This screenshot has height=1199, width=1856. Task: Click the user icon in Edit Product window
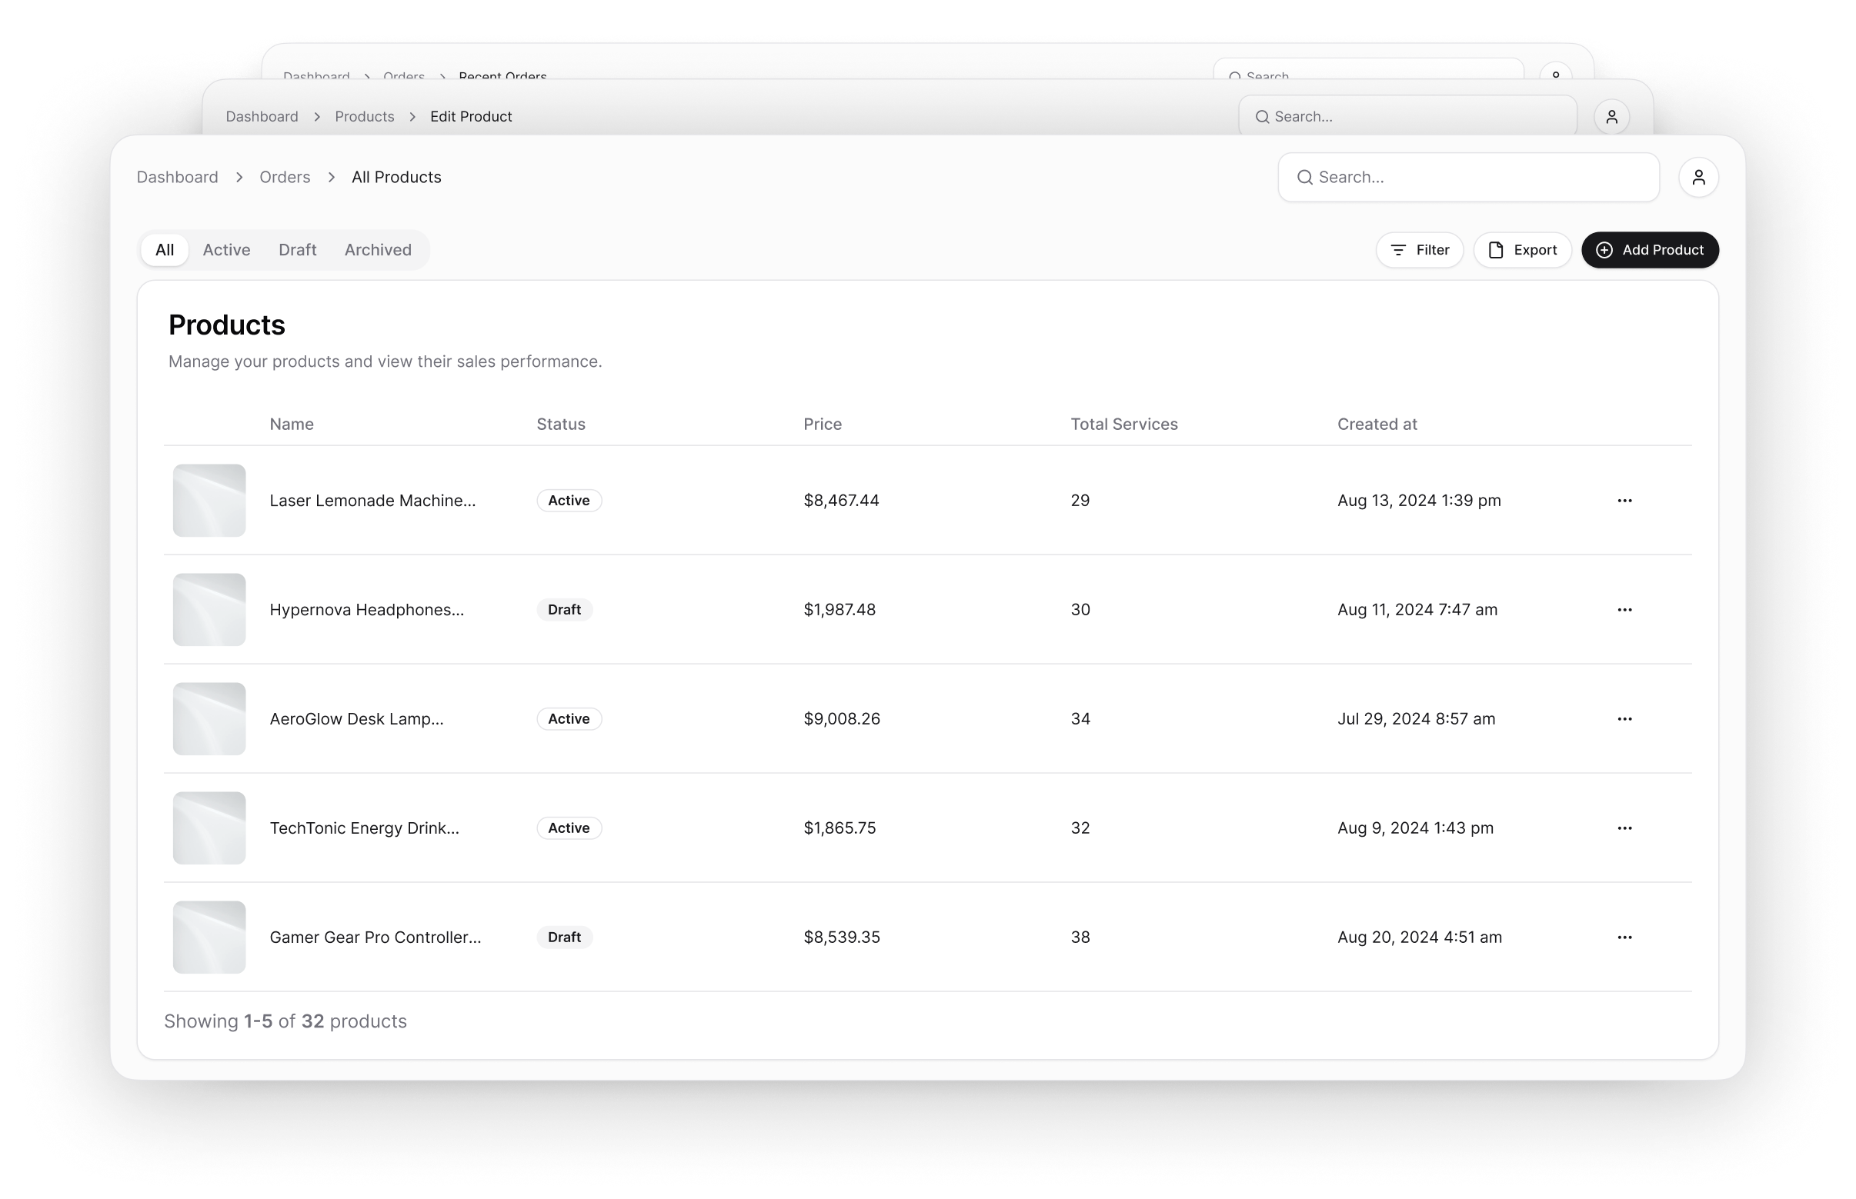[1611, 117]
